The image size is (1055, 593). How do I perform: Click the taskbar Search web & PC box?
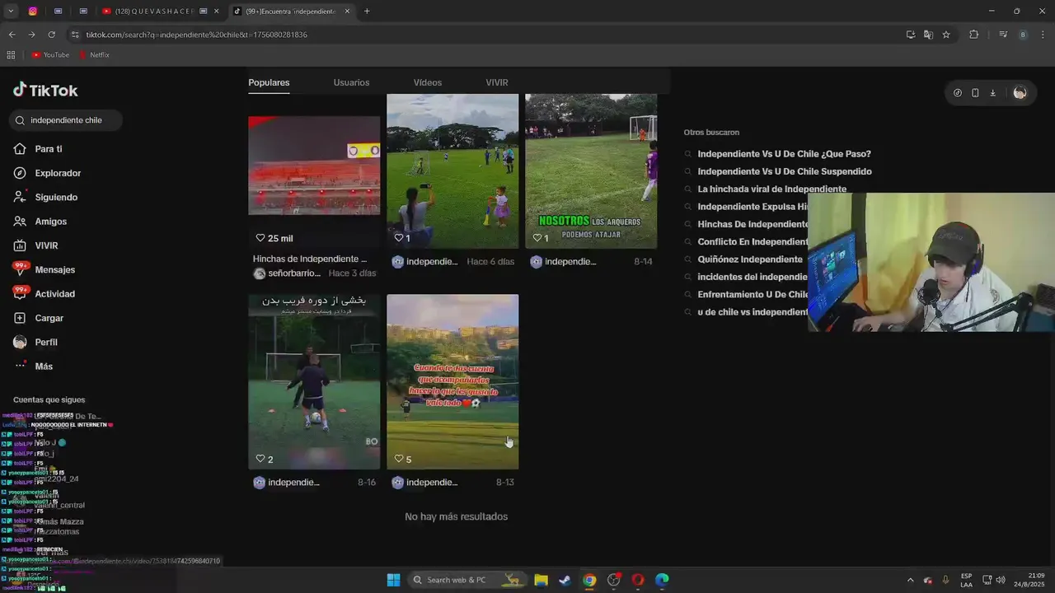(467, 580)
